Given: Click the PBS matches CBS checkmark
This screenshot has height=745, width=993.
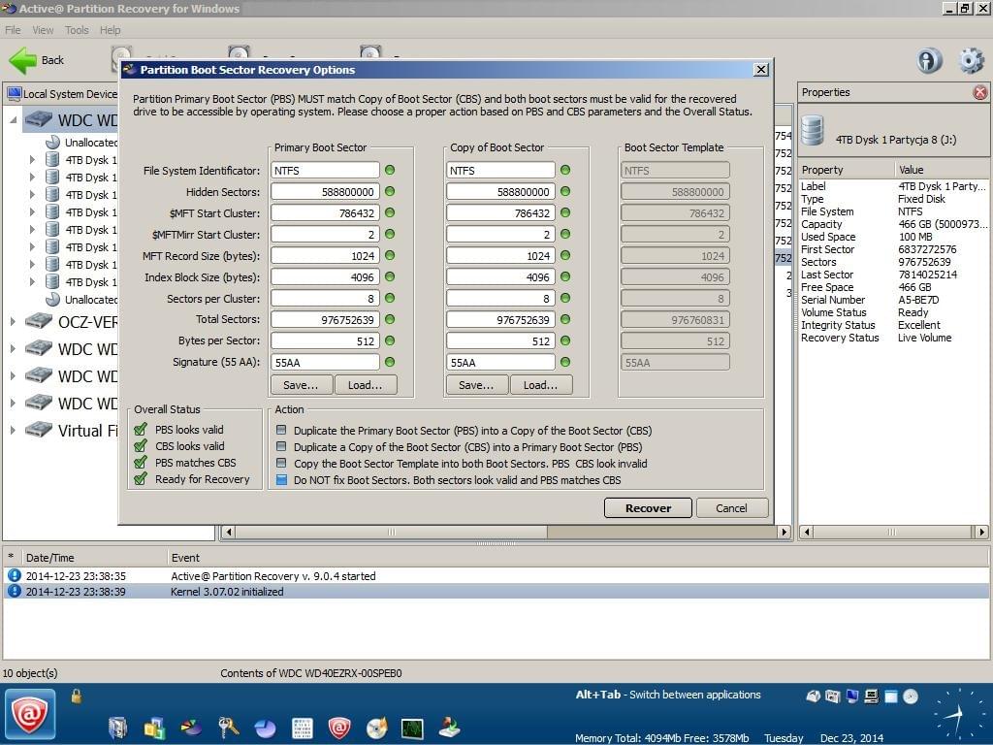Looking at the screenshot, I should coord(141,462).
